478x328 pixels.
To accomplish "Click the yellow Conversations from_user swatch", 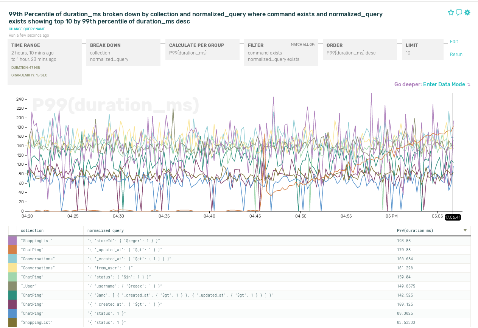I will (x=12, y=268).
